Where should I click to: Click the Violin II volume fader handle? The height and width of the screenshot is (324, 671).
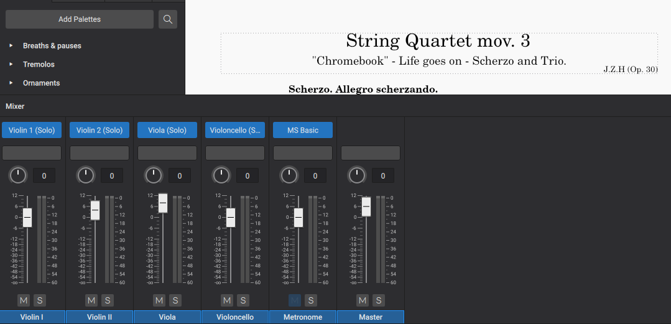(95, 210)
